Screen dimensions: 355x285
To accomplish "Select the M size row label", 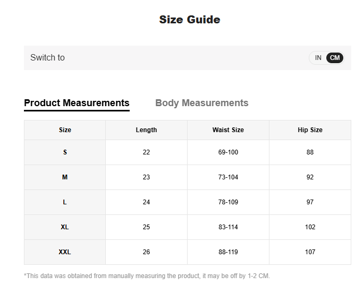I will pos(65,177).
